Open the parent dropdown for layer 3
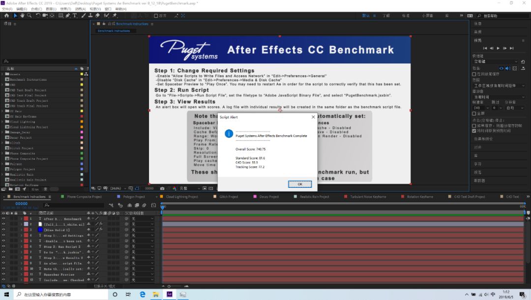 (x=142, y=230)
